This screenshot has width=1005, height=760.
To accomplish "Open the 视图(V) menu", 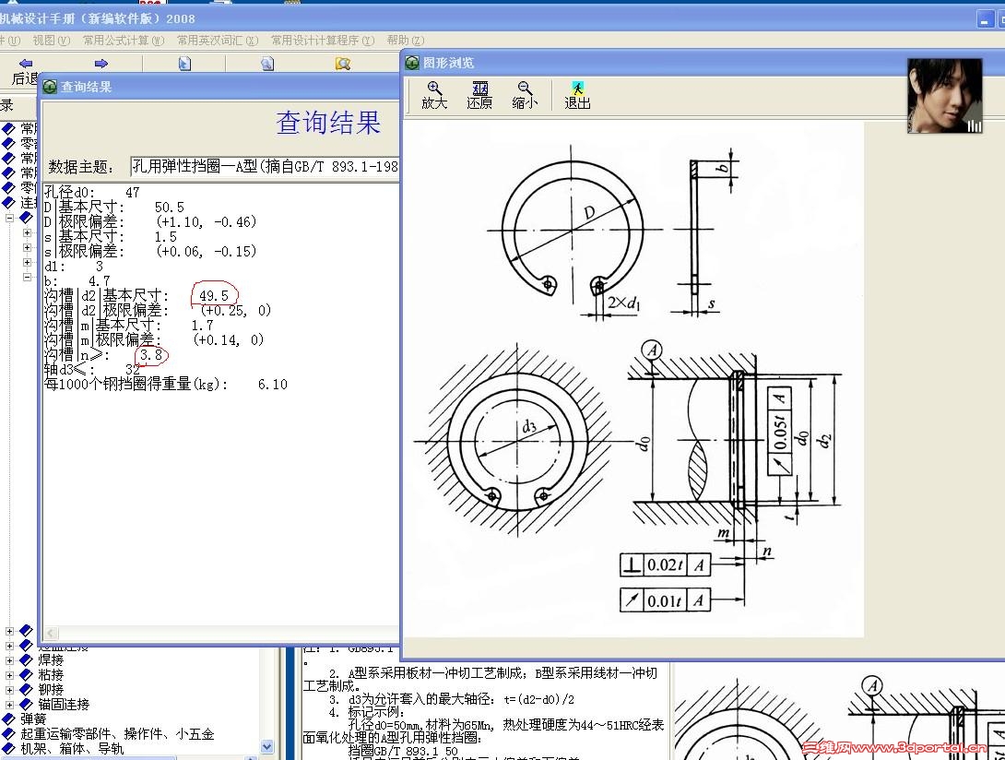I will (52, 41).
